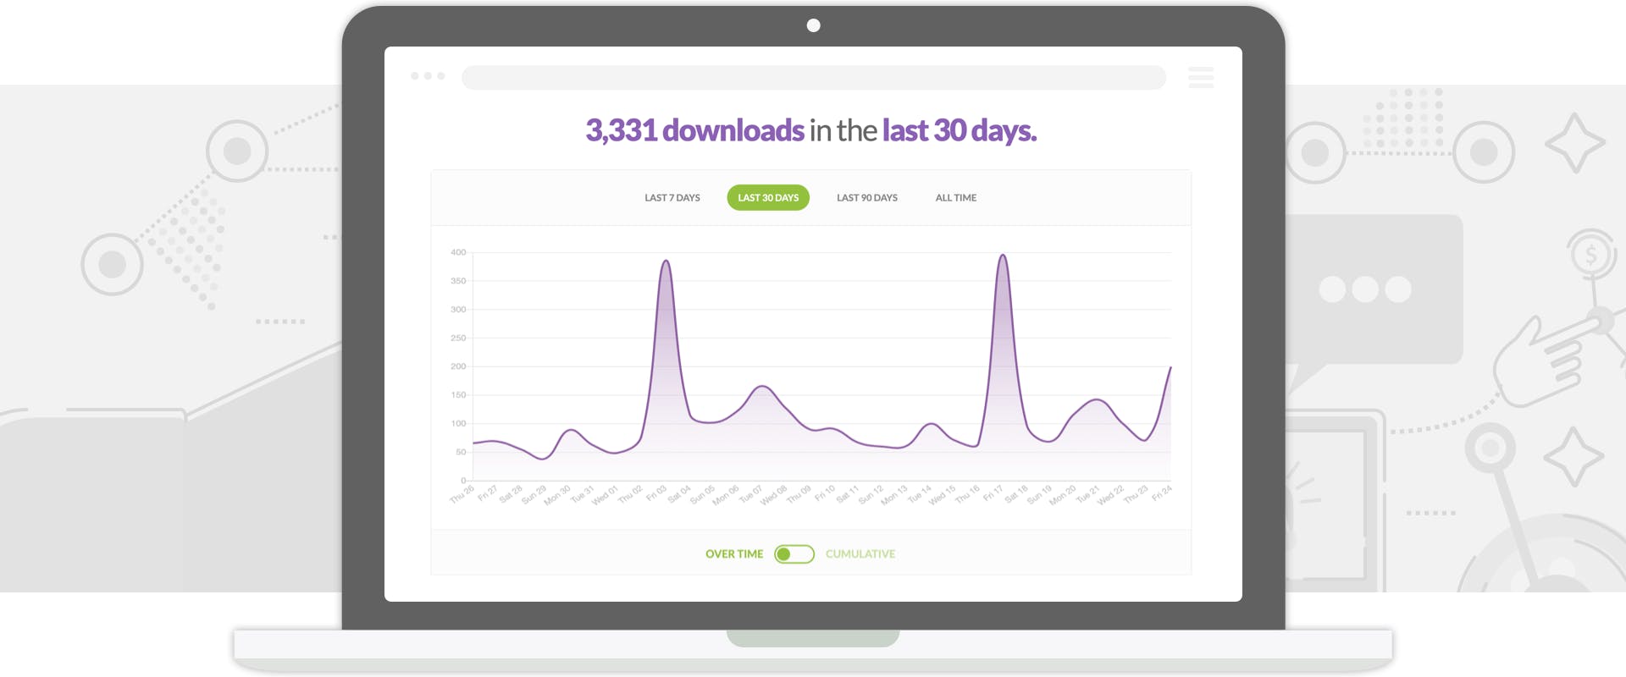1626x677 pixels.
Task: Select the LAST 30 DAYS tab
Action: (x=768, y=198)
